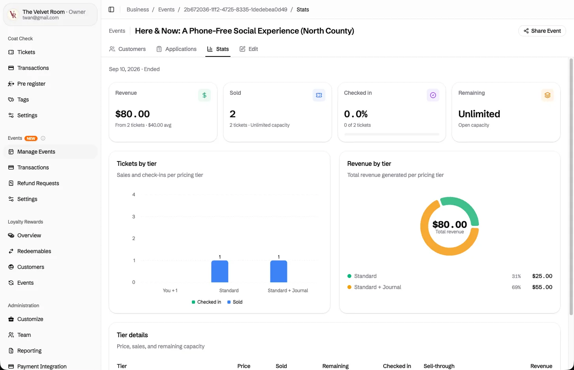Go to Business breadcrumb
Viewport: 574px width, 370px height.
coord(138,9)
